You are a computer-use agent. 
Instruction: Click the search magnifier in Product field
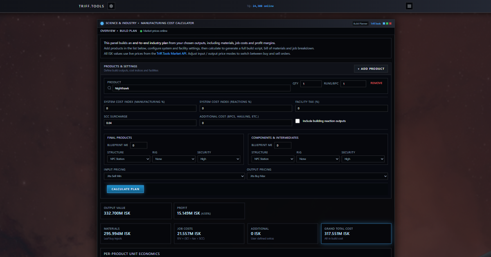pos(110,88)
